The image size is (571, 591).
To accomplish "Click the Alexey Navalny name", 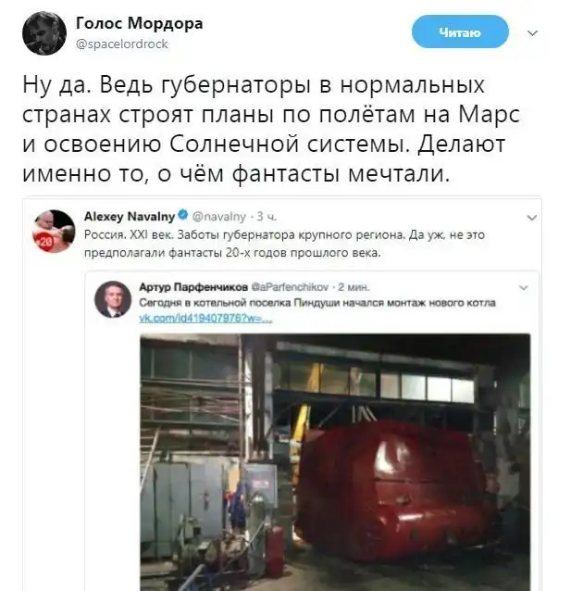I will pyautogui.click(x=130, y=217).
